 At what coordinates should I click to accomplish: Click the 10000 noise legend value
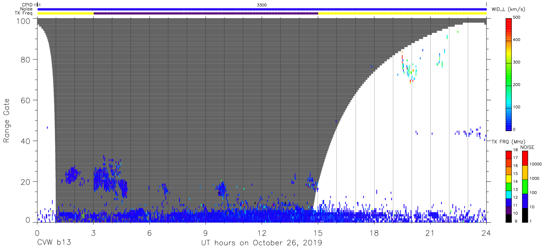535,164
